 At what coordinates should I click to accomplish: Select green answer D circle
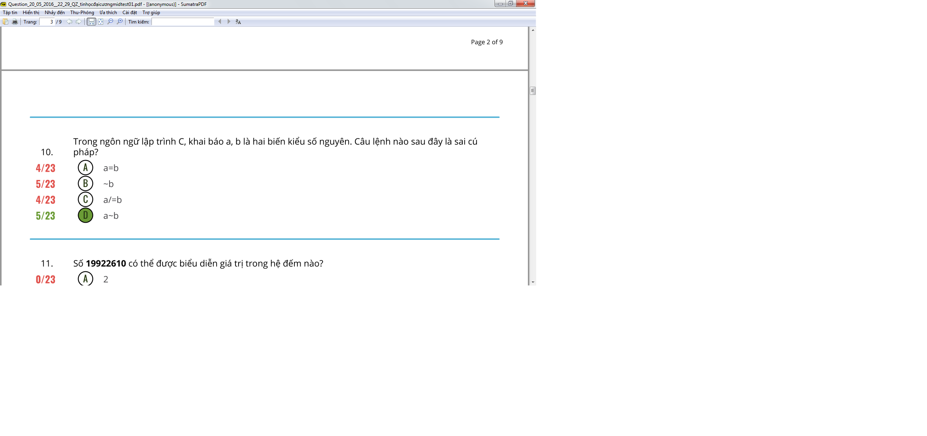click(86, 215)
